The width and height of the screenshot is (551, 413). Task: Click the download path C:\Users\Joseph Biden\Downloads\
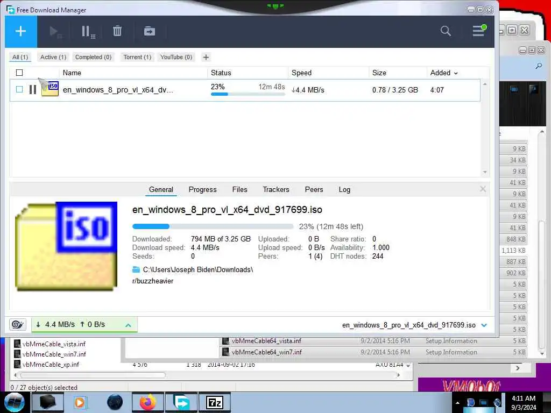pyautogui.click(x=198, y=270)
